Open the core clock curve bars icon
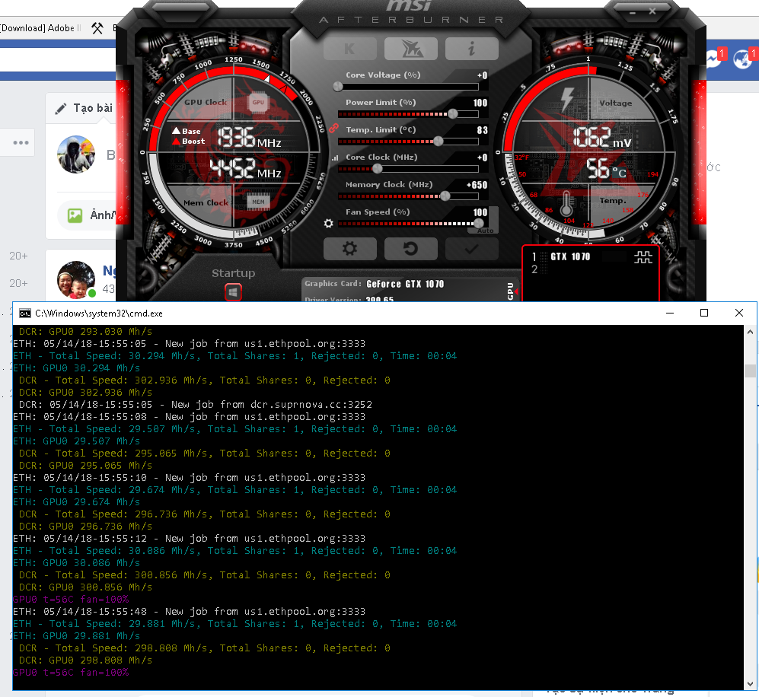This screenshot has height=697, width=759. pos(334,158)
